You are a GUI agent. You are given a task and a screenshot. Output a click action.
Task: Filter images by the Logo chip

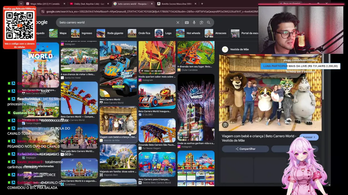click(x=163, y=33)
